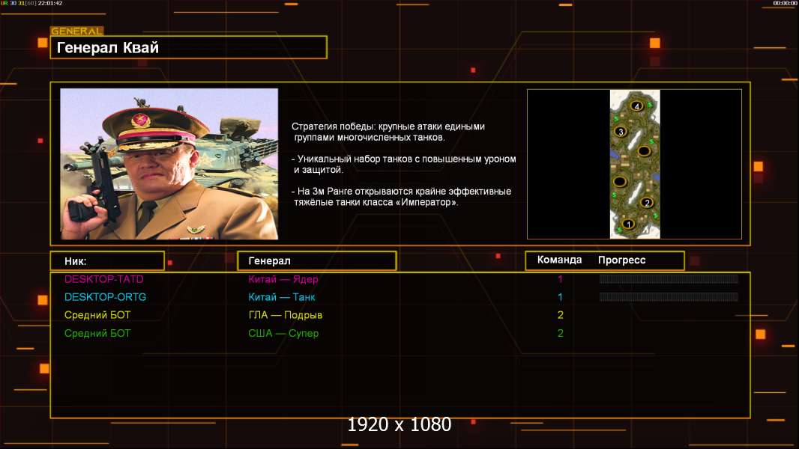Select the upper empty start slot on map

click(643, 152)
